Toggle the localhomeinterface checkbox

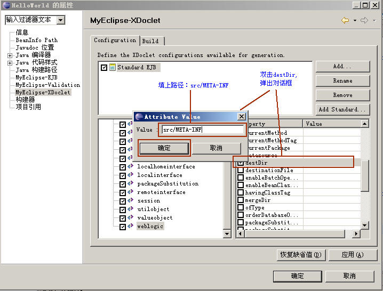click(123, 167)
